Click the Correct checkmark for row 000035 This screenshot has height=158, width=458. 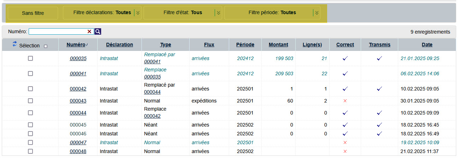345,58
